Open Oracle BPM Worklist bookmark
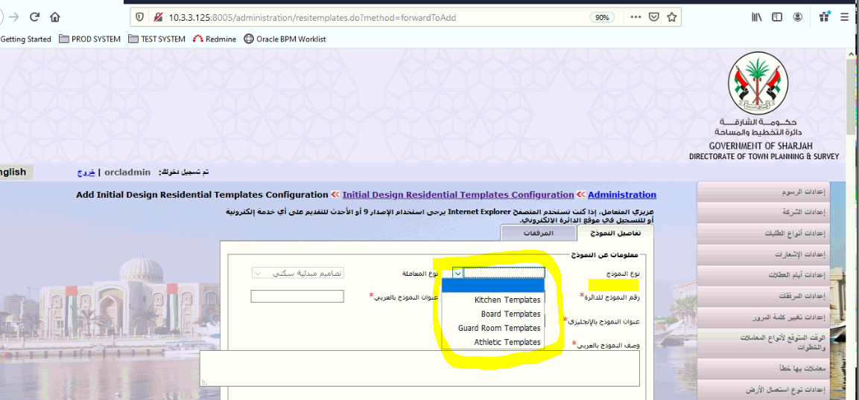The image size is (859, 400). click(x=285, y=39)
